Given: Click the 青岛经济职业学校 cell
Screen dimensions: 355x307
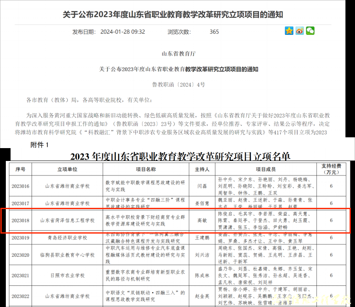Looking at the screenshot, I should click(x=67, y=238).
